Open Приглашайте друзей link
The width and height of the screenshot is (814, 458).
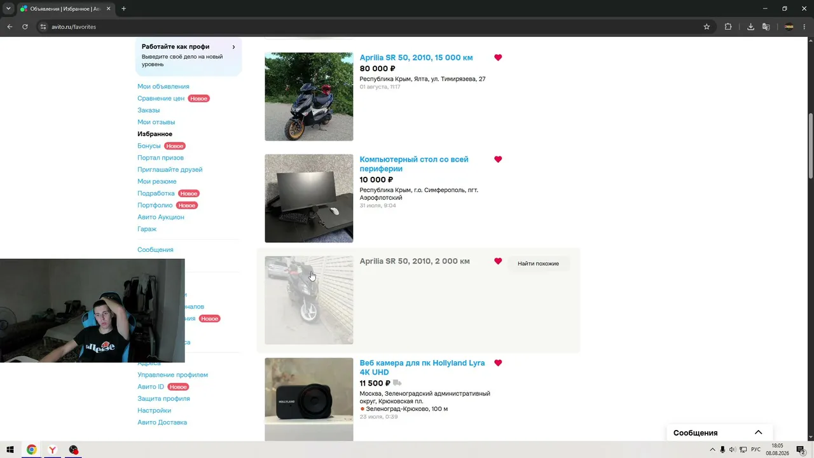170,170
